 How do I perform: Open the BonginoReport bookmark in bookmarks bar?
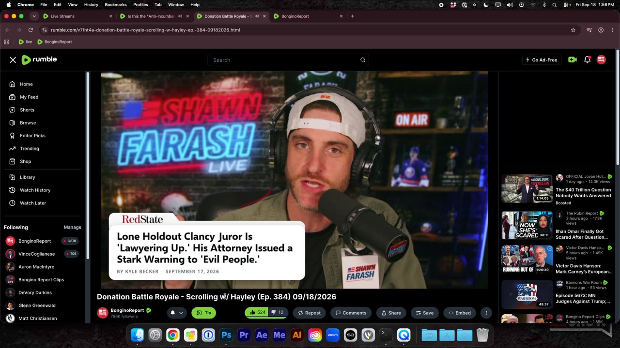(55, 42)
